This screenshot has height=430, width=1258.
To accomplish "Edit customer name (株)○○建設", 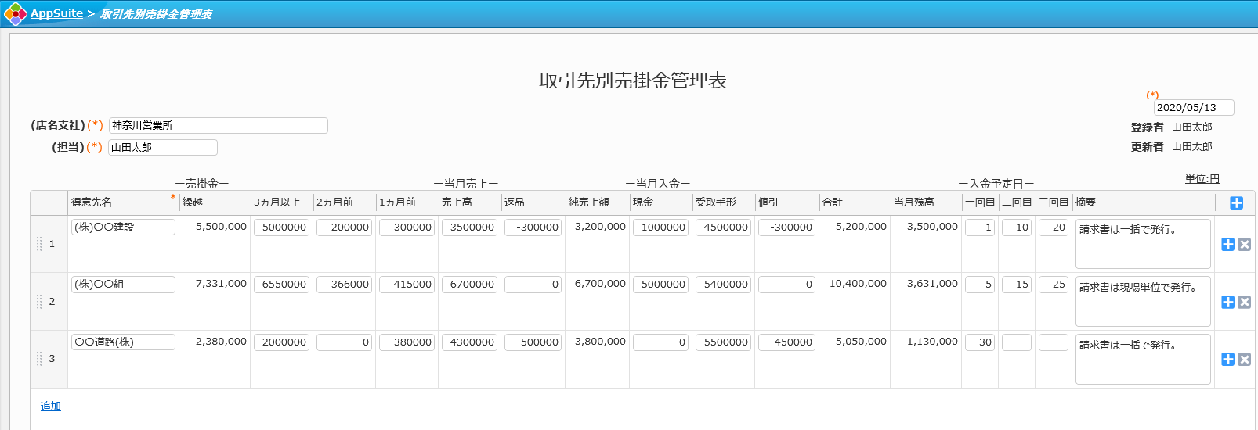I will (x=123, y=228).
